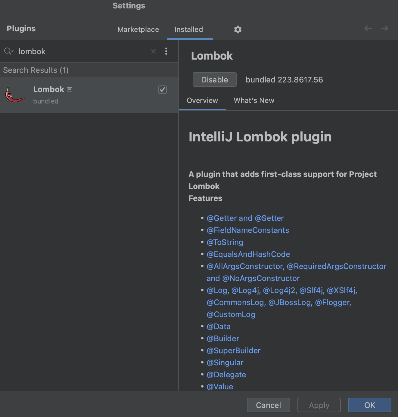Viewport: 398px width, 417px height.
Task: Open the Overview tab
Action: (202, 100)
